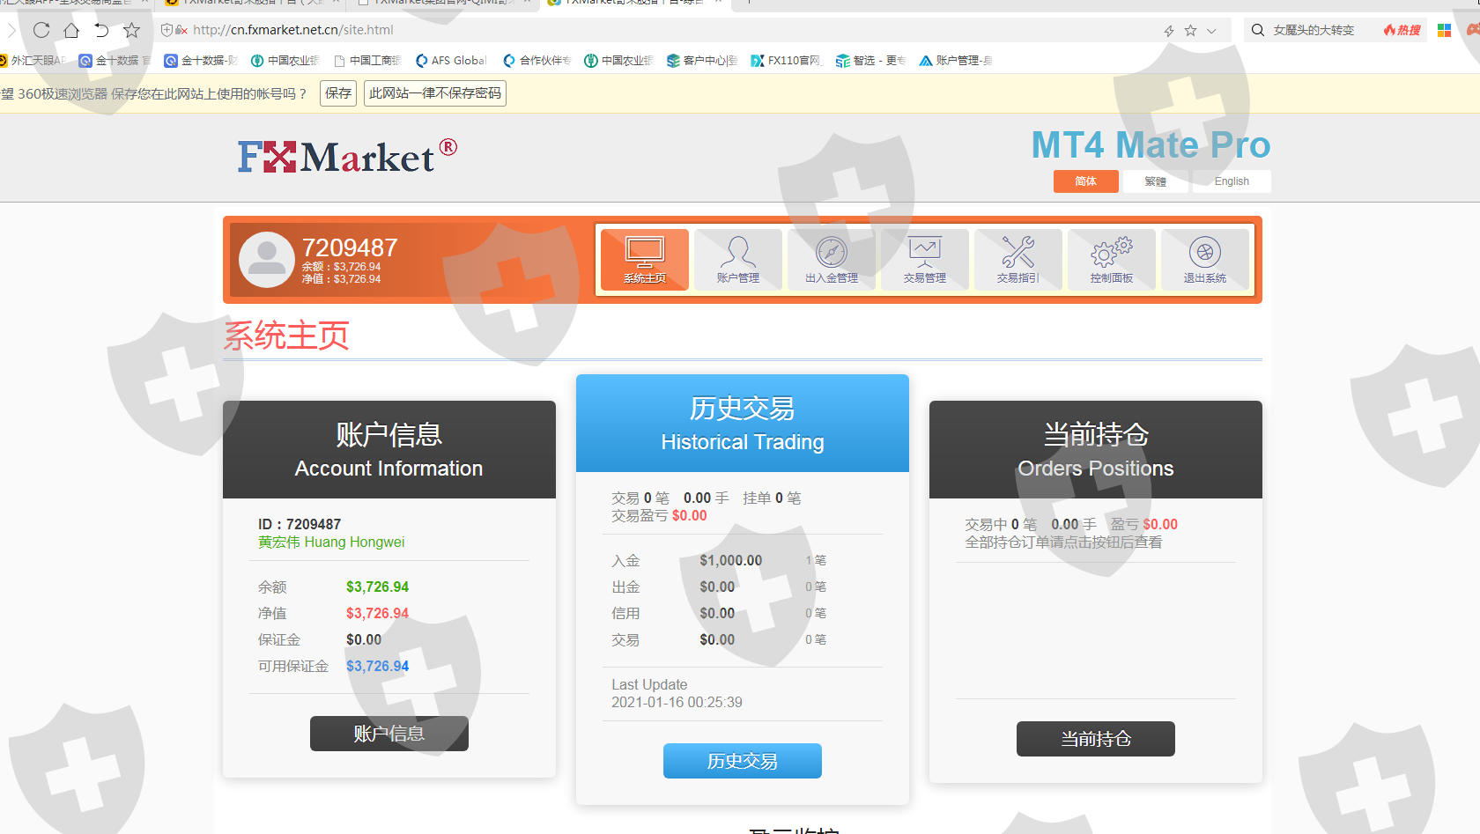Click the 保证金 value $0.00
This screenshot has height=834, width=1480.
[x=364, y=639]
